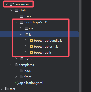
Task: Expand the test folder chevron
Action: point(2,89)
